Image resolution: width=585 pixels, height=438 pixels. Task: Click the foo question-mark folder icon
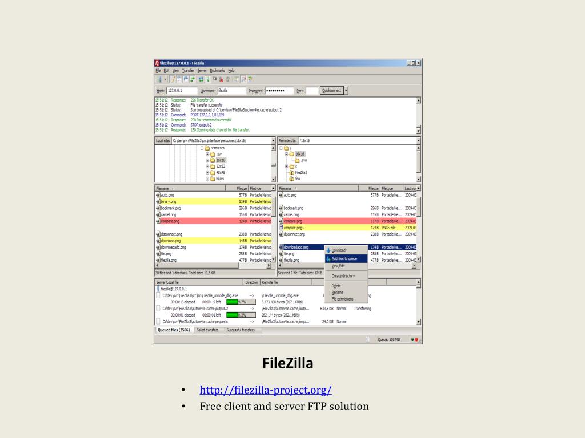292,179
